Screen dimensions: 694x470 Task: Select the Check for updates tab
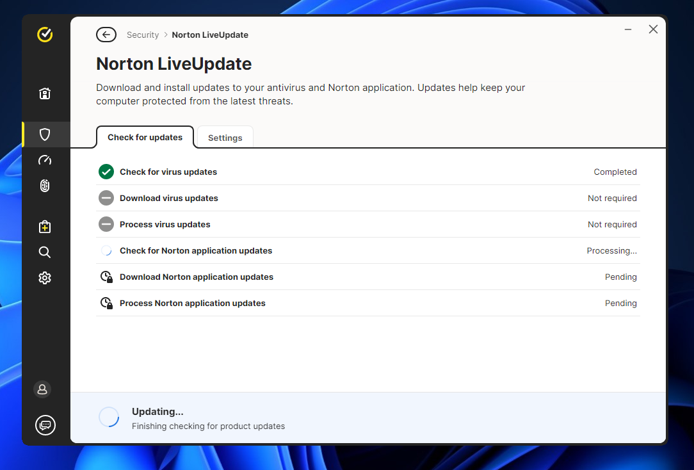pyautogui.click(x=145, y=137)
